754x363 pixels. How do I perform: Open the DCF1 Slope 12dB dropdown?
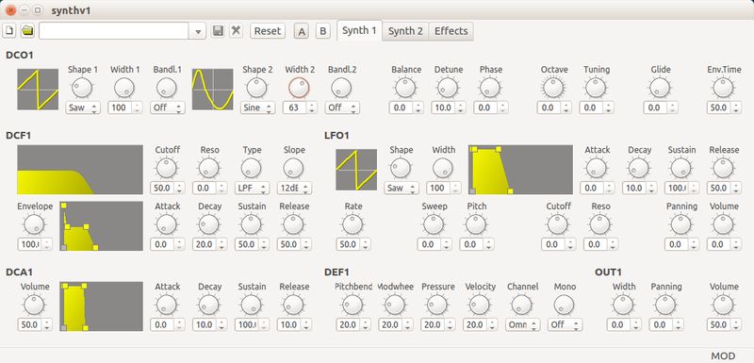coord(294,188)
